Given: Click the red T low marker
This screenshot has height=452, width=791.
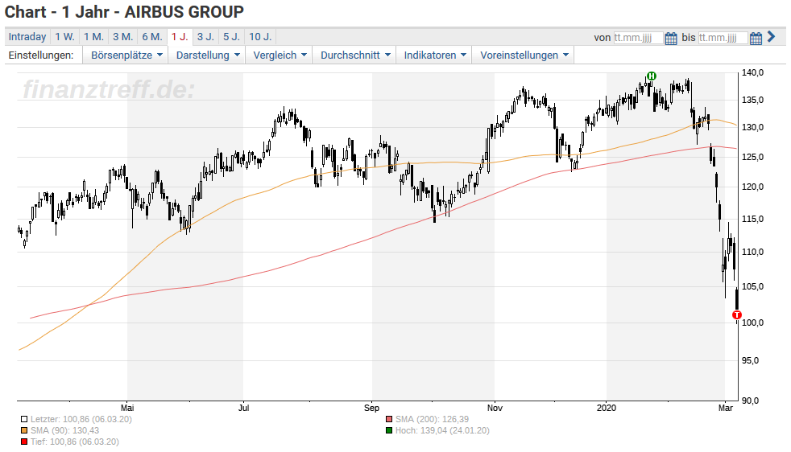Looking at the screenshot, I should point(737,315).
